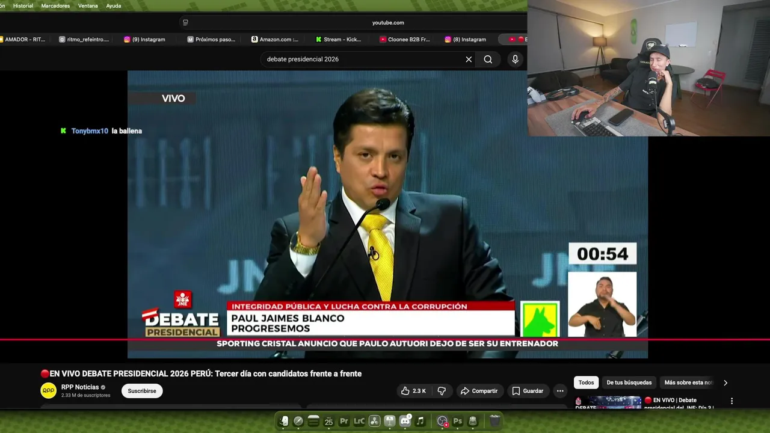Screen dimensions: 770x433
Task: Open the Trash in the Dock
Action: 494,421
